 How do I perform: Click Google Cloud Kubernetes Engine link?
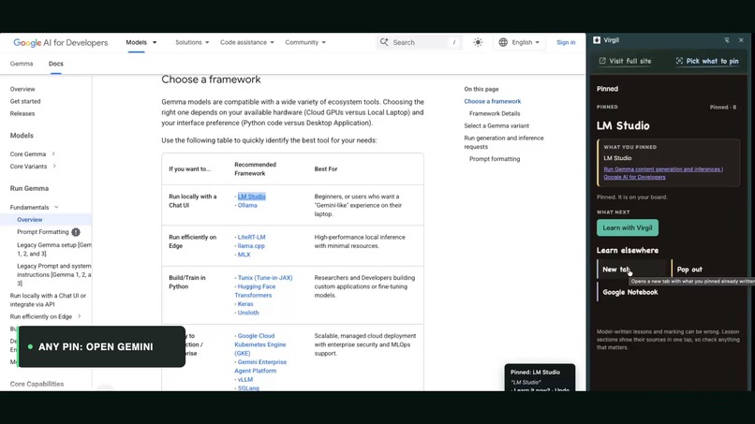coord(260,344)
